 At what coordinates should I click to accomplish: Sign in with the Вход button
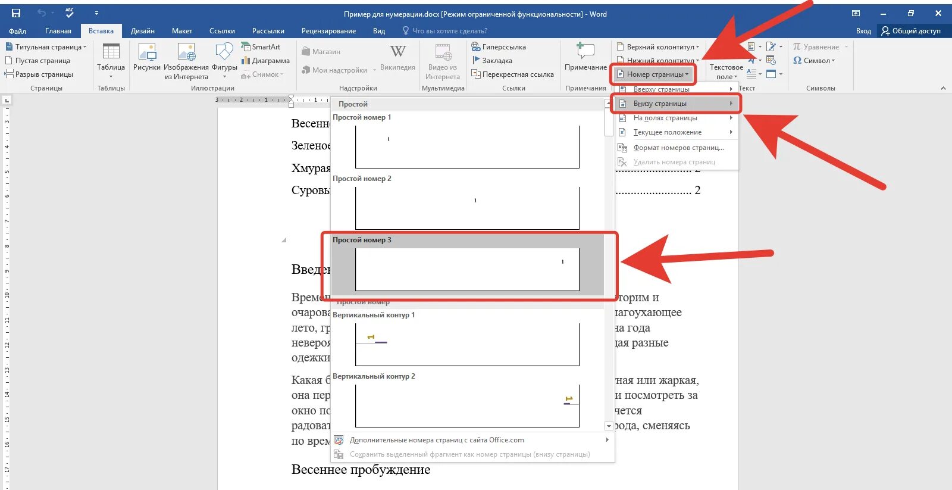(863, 31)
